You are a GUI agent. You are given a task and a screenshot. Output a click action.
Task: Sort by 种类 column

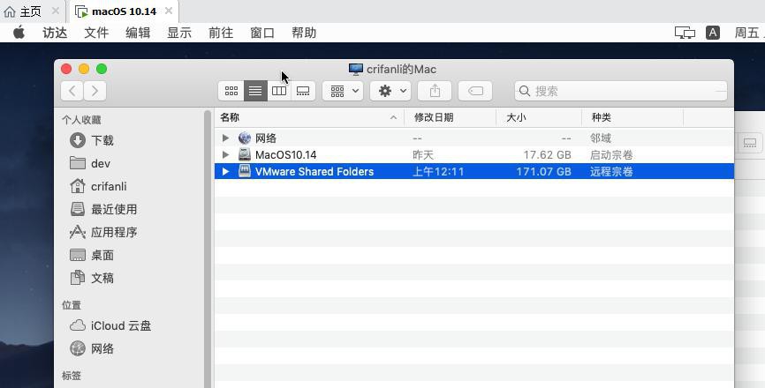(632, 117)
